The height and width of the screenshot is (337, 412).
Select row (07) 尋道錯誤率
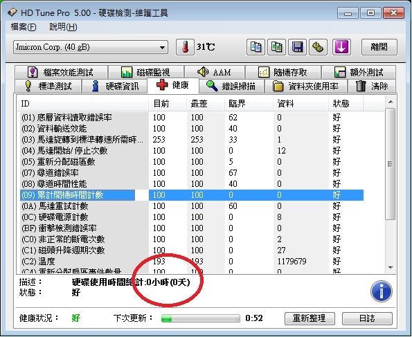tap(192, 172)
